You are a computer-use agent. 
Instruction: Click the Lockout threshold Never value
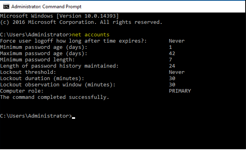click(x=177, y=72)
